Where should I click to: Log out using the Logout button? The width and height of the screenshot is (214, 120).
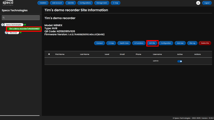207,3
